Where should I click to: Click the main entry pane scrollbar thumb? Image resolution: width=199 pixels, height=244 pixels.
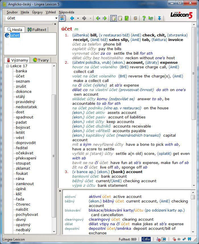pos(194,73)
